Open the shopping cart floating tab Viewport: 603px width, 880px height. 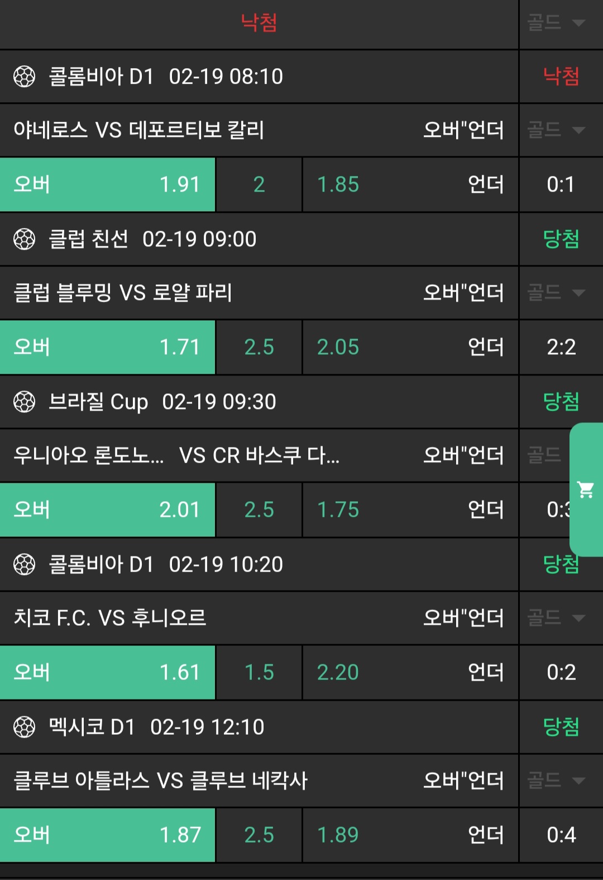tap(586, 490)
